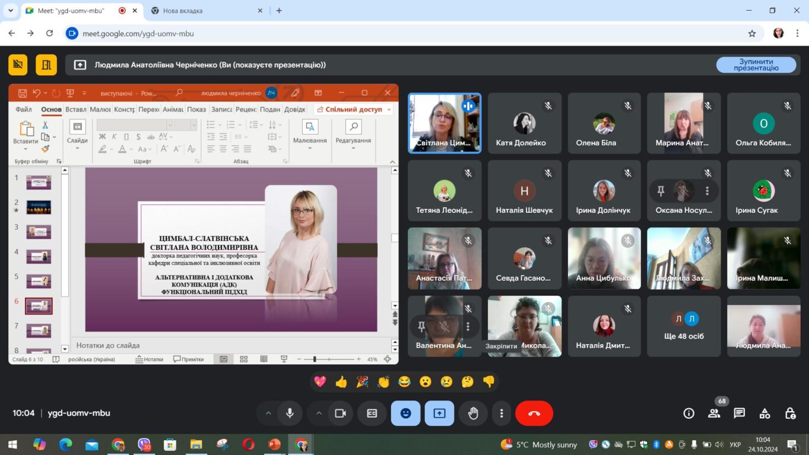Viewport: 809px width, 455px height.
Task: Toggle the camera on or off
Action: tap(341, 414)
